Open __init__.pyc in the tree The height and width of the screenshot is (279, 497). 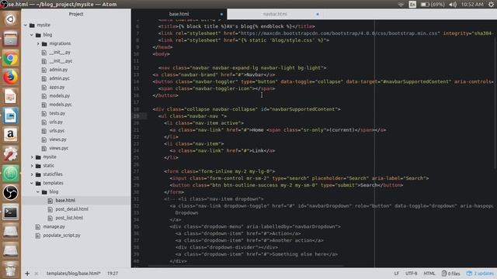coord(61,61)
